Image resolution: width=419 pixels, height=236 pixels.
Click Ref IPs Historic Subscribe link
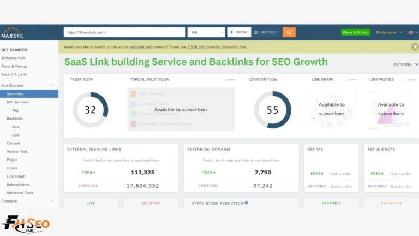coord(341,186)
